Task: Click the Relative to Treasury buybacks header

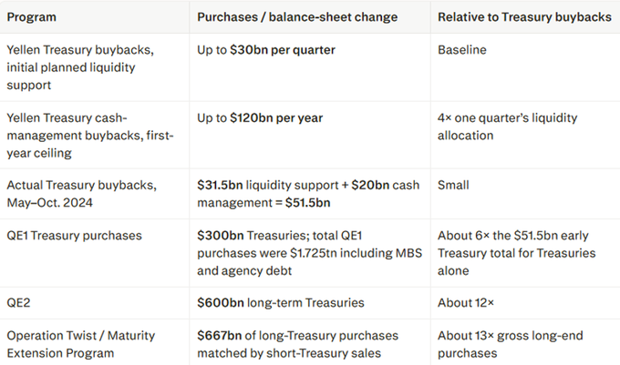Action: point(524,17)
